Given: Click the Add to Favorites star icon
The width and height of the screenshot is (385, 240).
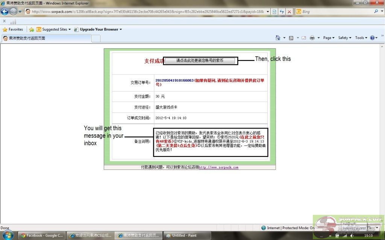Looking at the screenshot, I should pos(32,29).
